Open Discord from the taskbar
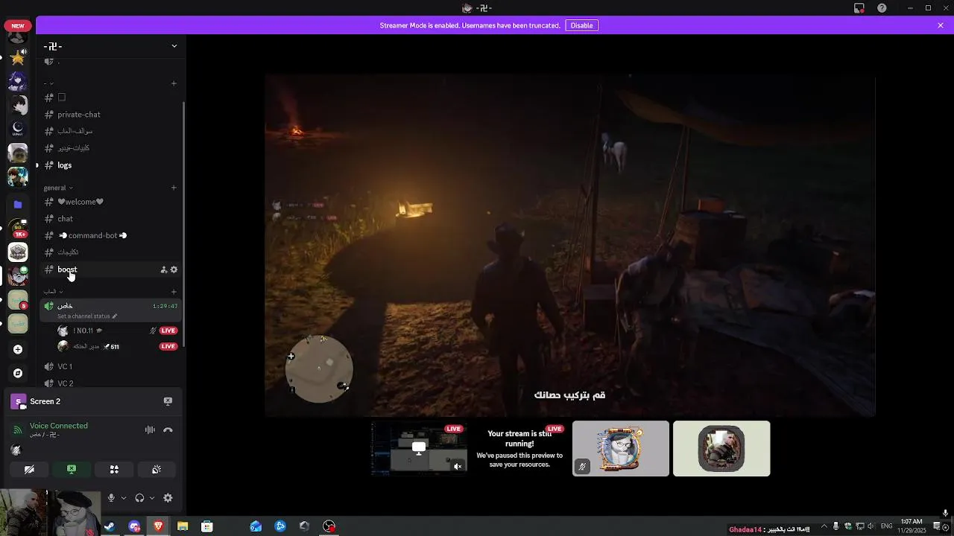 (134, 526)
